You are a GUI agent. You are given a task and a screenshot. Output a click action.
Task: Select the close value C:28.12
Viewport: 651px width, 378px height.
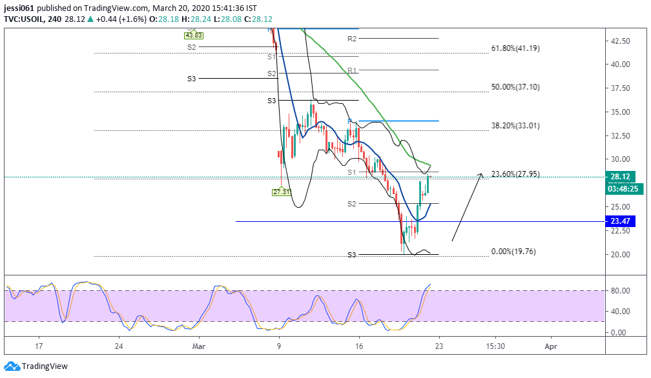click(258, 19)
